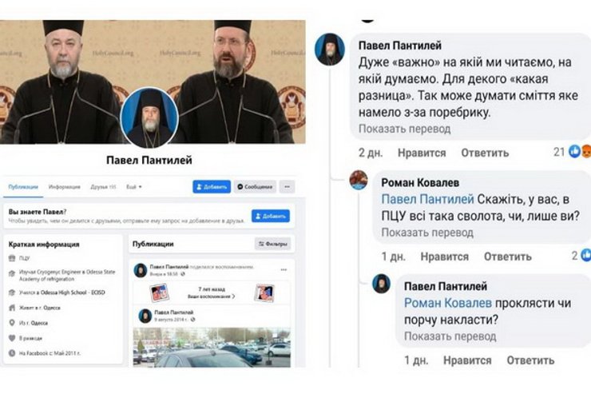Open the three-dots menu on the post
This screenshot has height=394, width=591.
click(x=284, y=269)
